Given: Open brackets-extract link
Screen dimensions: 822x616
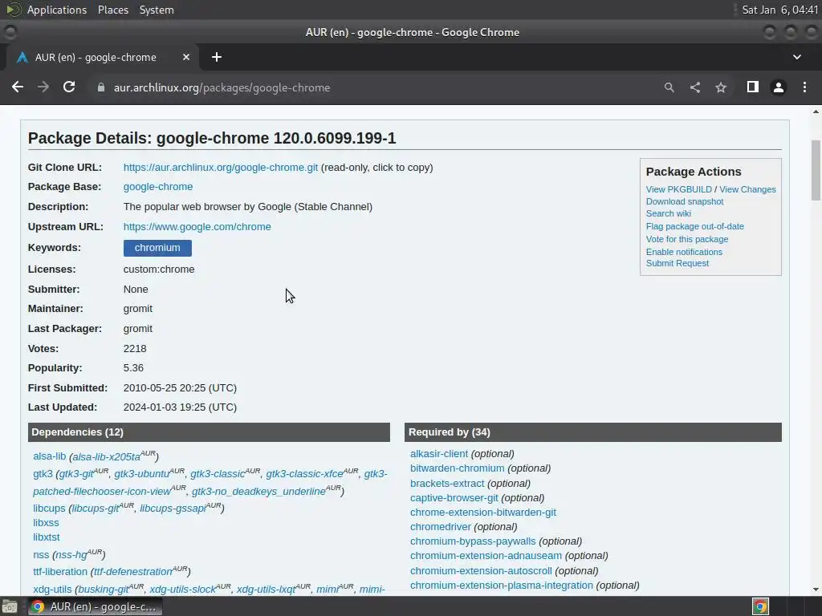Looking at the screenshot, I should [446, 483].
